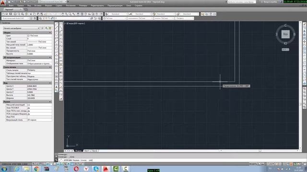307x172 pixels.
Task: Click the help search box in title bar
Action: tap(241, 2)
